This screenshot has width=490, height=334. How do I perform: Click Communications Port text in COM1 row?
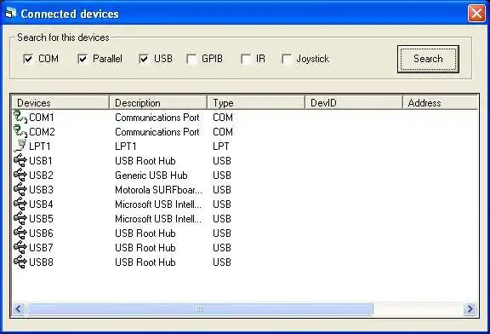click(157, 118)
